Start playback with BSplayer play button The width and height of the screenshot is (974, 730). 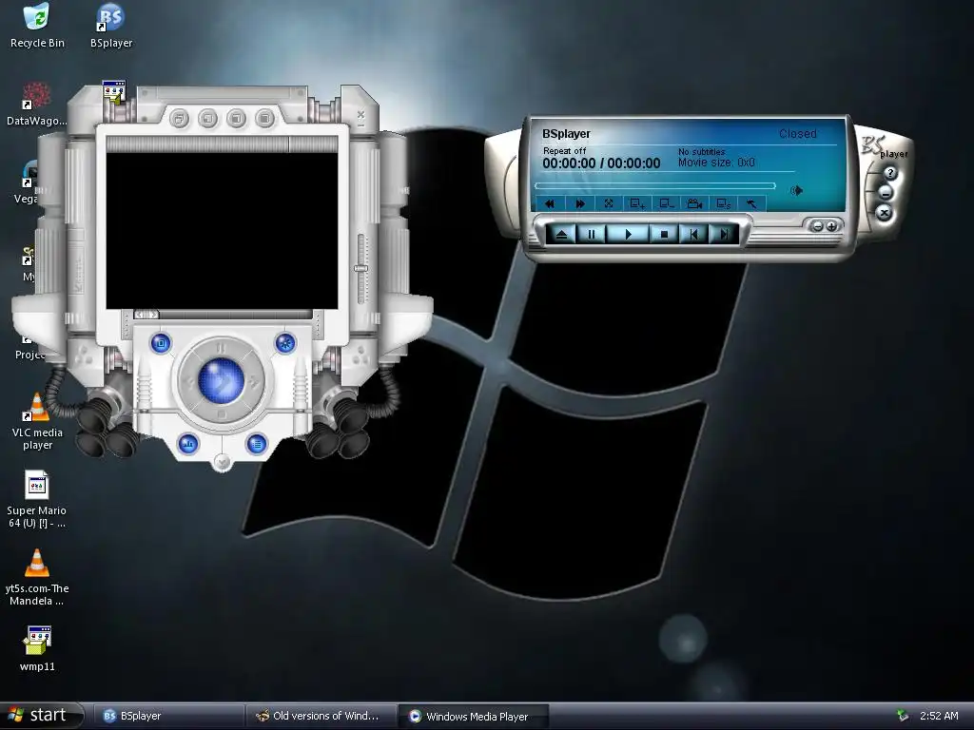(x=628, y=235)
